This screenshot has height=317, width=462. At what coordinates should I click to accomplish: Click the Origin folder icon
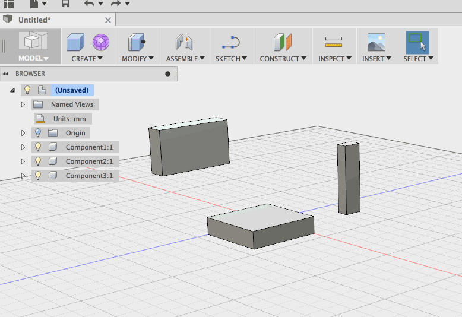(x=53, y=133)
